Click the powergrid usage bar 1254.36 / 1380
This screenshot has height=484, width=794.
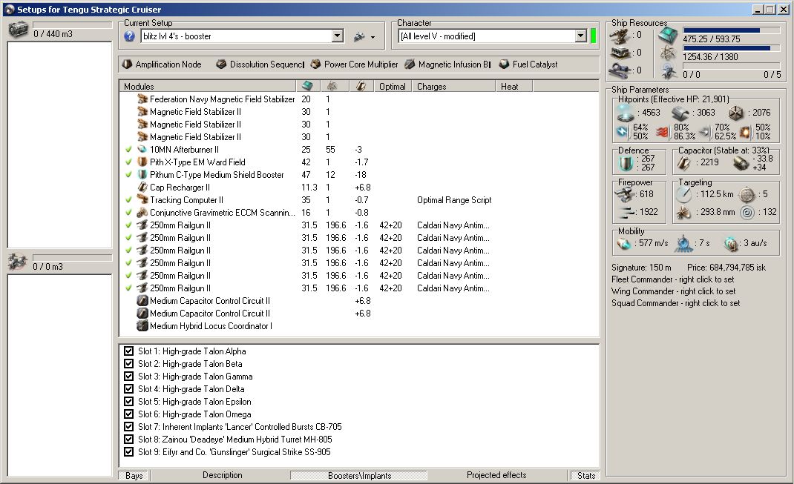point(732,49)
